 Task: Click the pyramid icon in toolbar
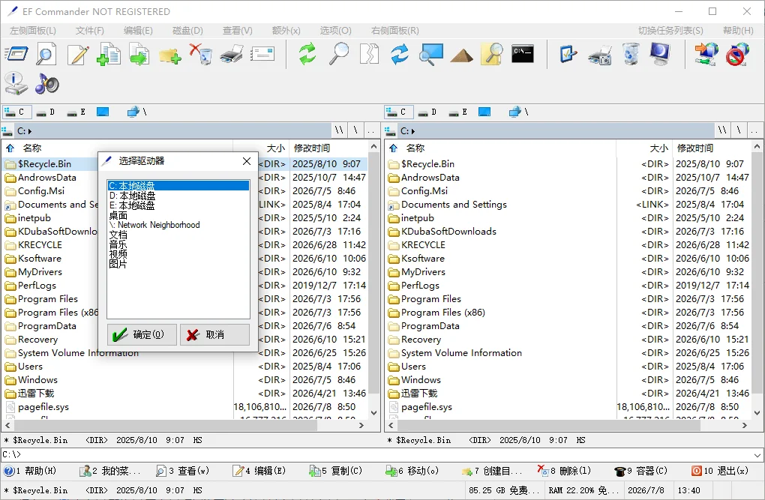(x=461, y=55)
